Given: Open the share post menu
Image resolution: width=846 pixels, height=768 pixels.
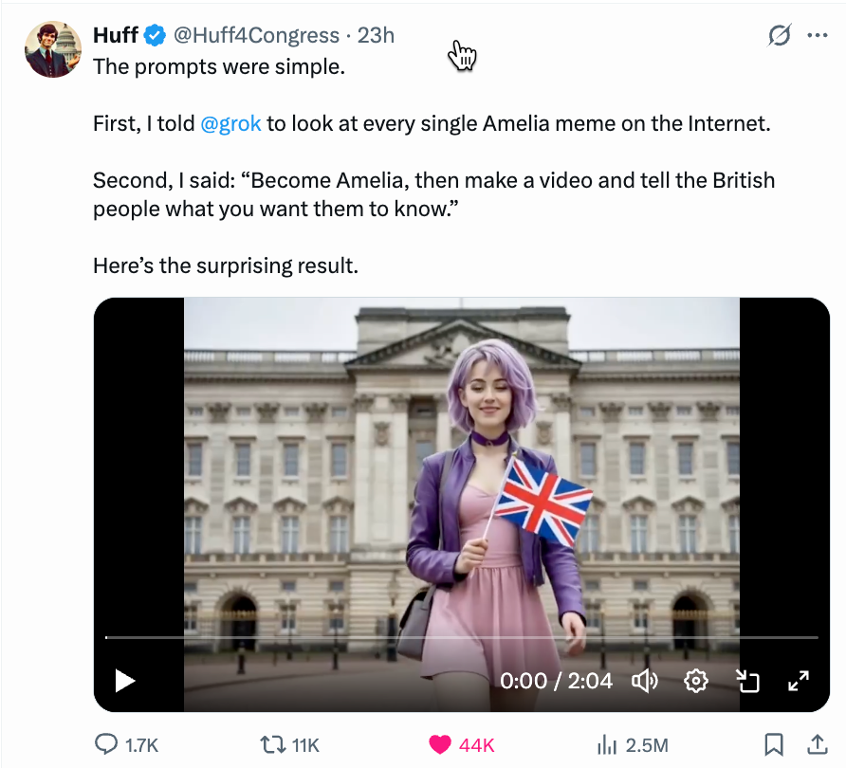Looking at the screenshot, I should [816, 744].
